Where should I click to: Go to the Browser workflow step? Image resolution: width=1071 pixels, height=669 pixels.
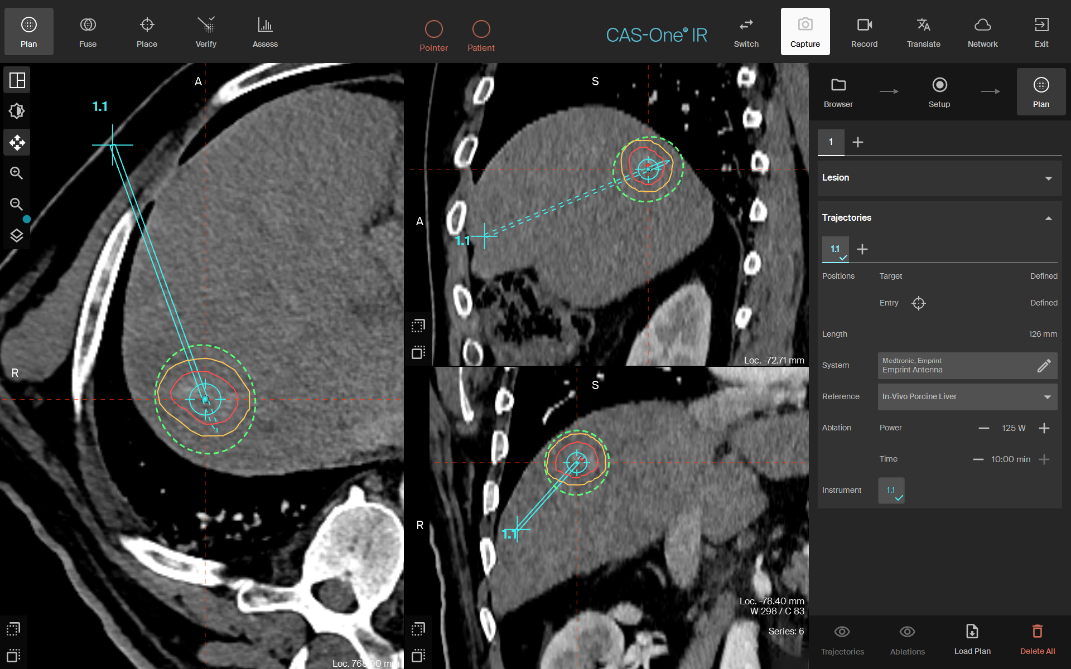coord(838,92)
